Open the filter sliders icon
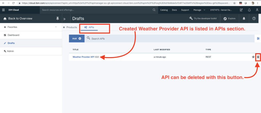 [x=258, y=38]
